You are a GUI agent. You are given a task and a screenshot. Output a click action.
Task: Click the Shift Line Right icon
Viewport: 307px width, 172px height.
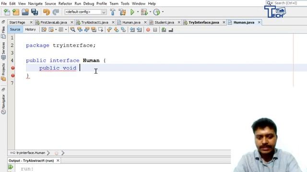[139, 30]
